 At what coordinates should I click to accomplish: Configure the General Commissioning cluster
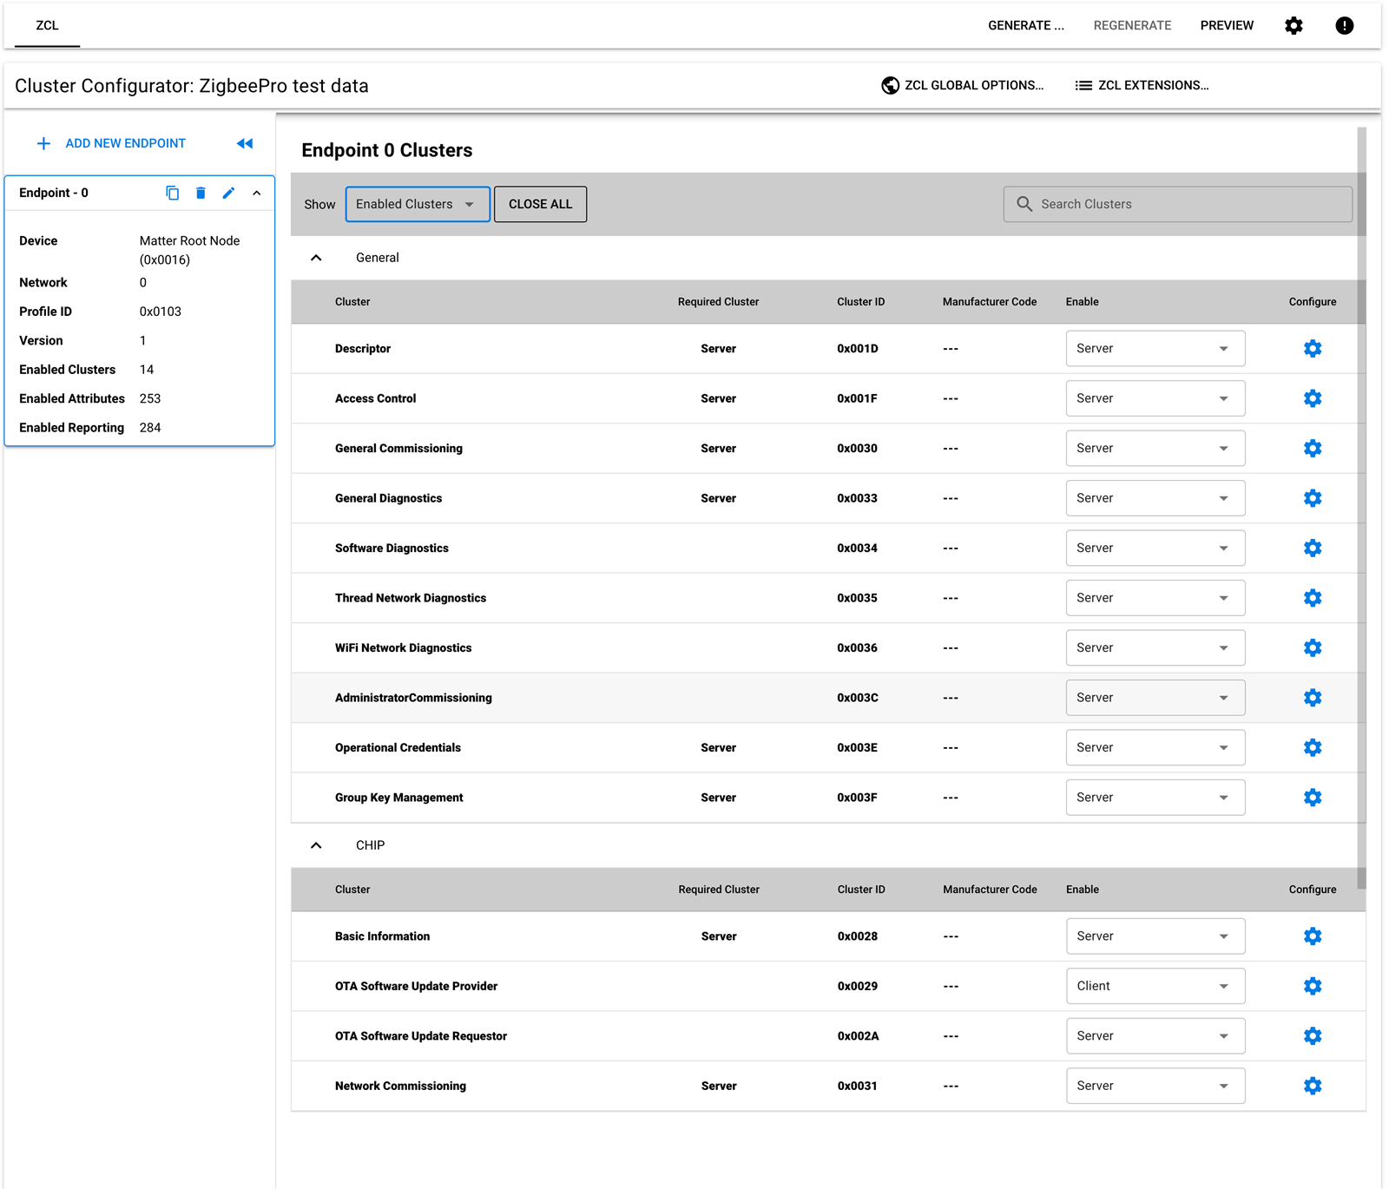1313,448
